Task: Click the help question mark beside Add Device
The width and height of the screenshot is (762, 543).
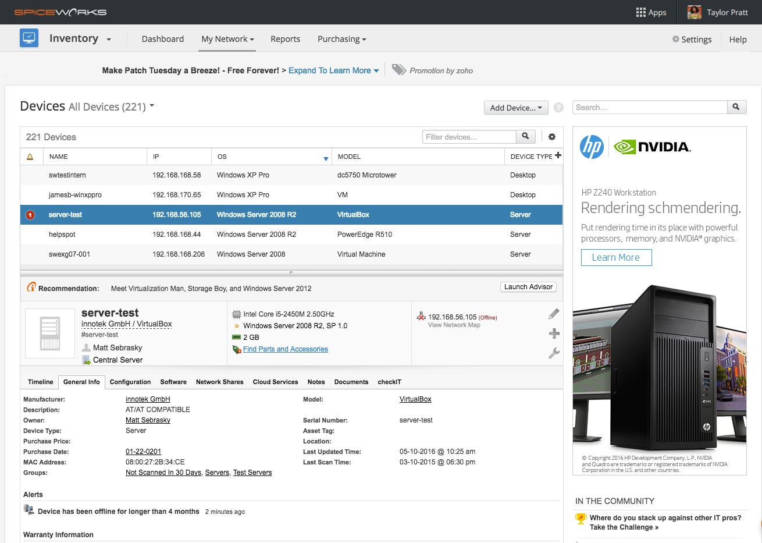Action: tap(558, 107)
